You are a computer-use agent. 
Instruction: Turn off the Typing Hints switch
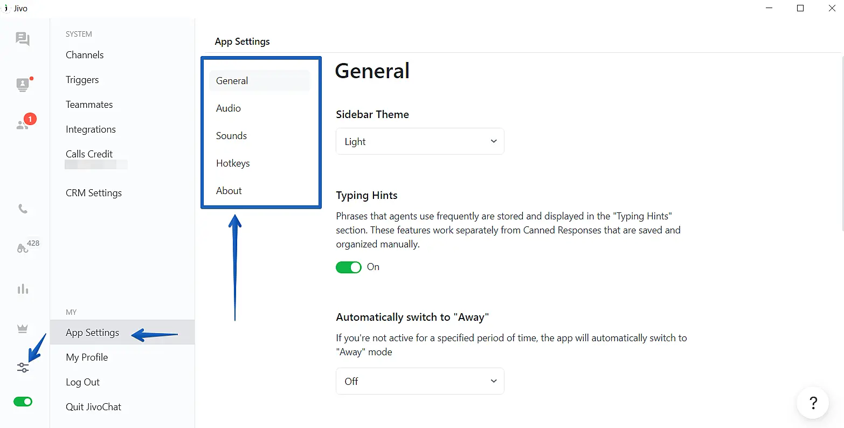349,267
